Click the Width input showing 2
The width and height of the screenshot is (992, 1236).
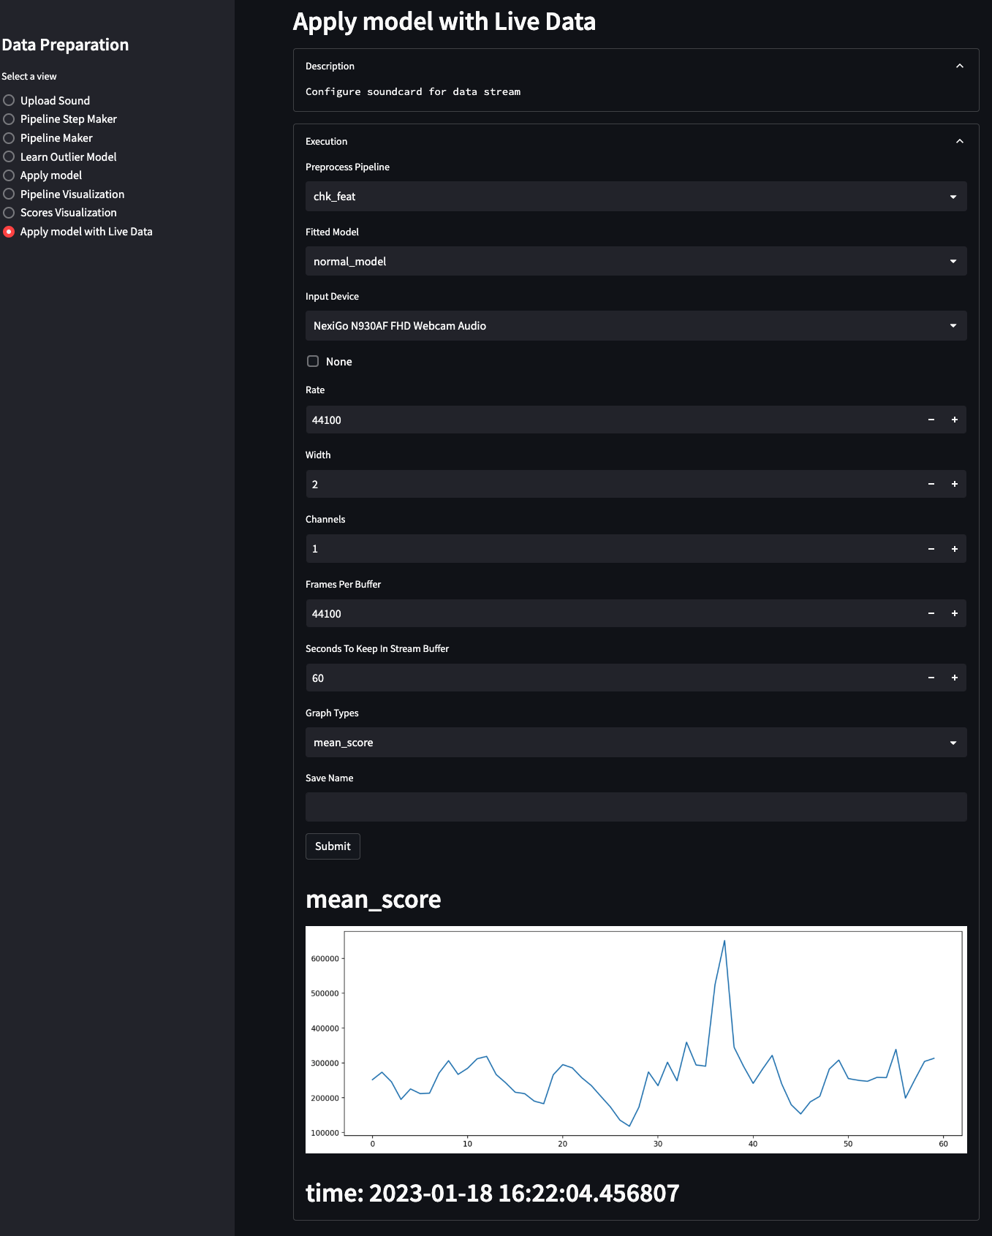click(613, 484)
